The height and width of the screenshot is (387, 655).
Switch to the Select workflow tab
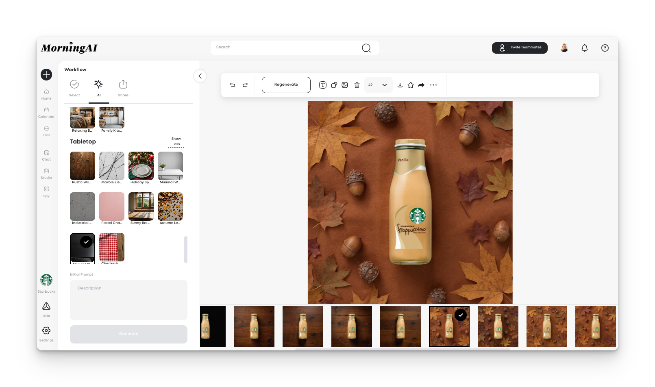pyautogui.click(x=74, y=88)
